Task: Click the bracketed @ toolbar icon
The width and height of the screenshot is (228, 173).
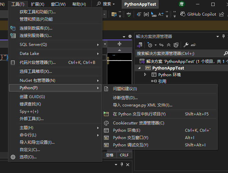Action: (x=146, y=14)
